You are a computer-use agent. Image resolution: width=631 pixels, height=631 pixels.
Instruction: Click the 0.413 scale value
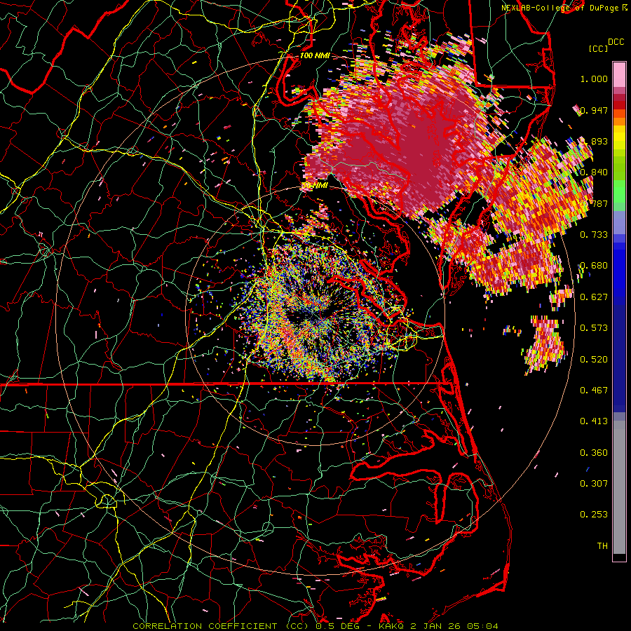(594, 421)
